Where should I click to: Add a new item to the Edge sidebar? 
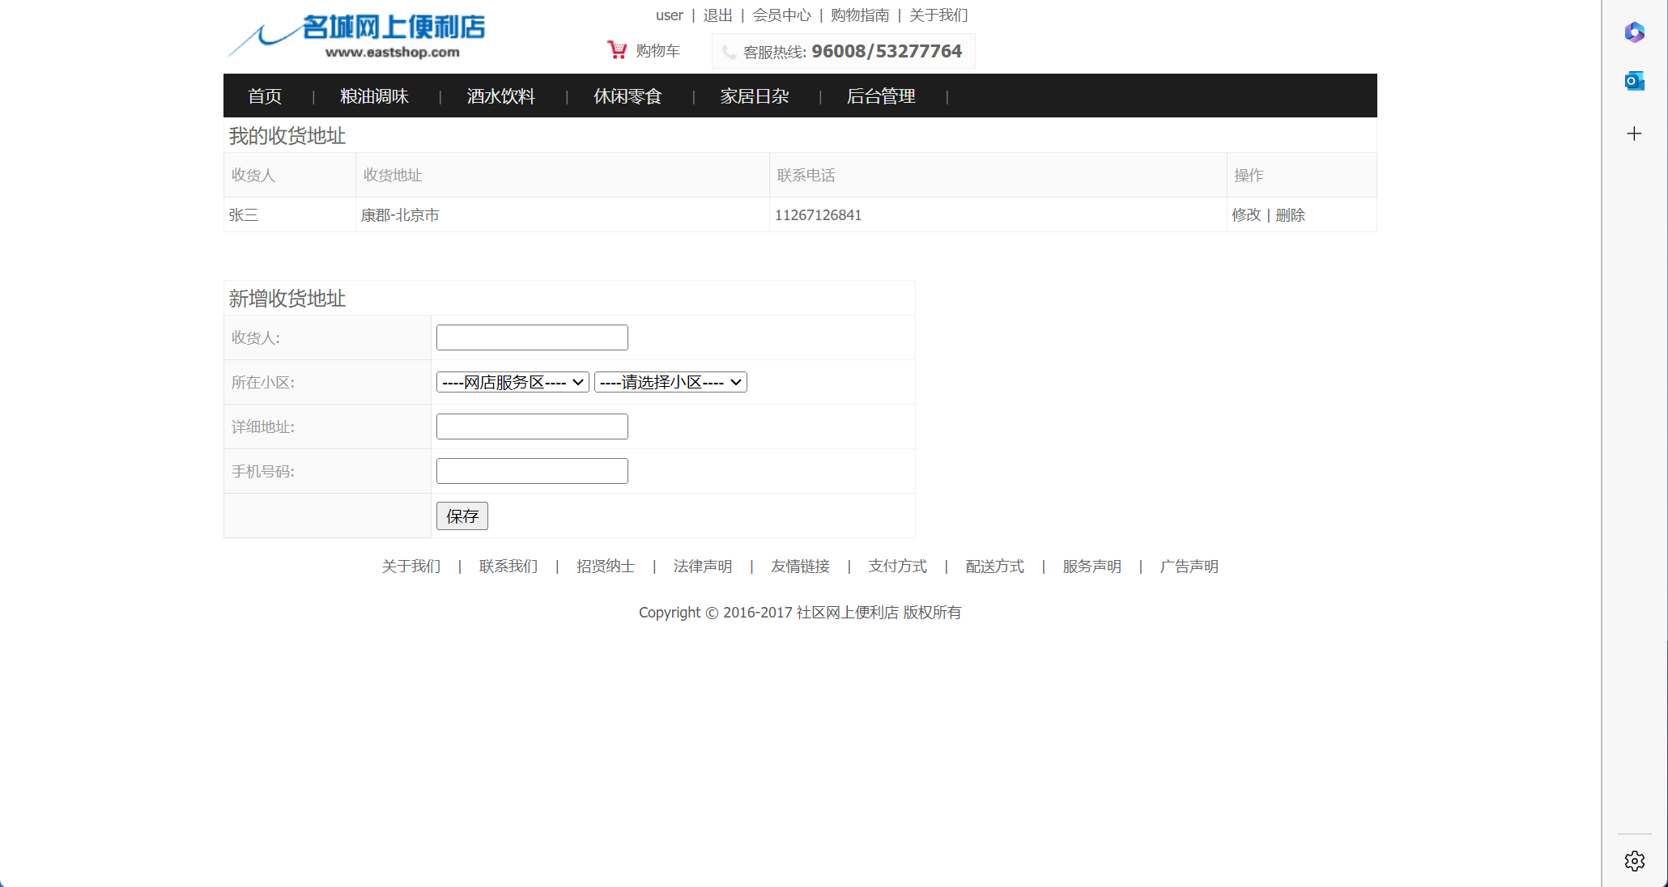click(1634, 134)
